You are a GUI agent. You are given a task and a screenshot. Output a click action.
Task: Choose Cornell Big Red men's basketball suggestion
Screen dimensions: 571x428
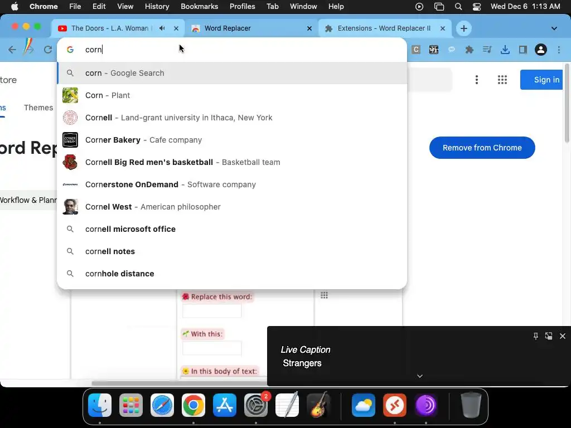[x=232, y=162]
